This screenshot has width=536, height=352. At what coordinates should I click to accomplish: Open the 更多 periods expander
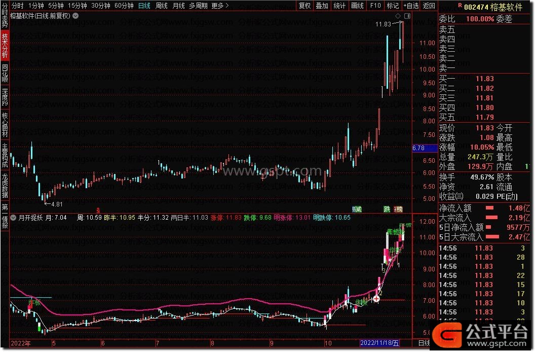click(x=220, y=6)
